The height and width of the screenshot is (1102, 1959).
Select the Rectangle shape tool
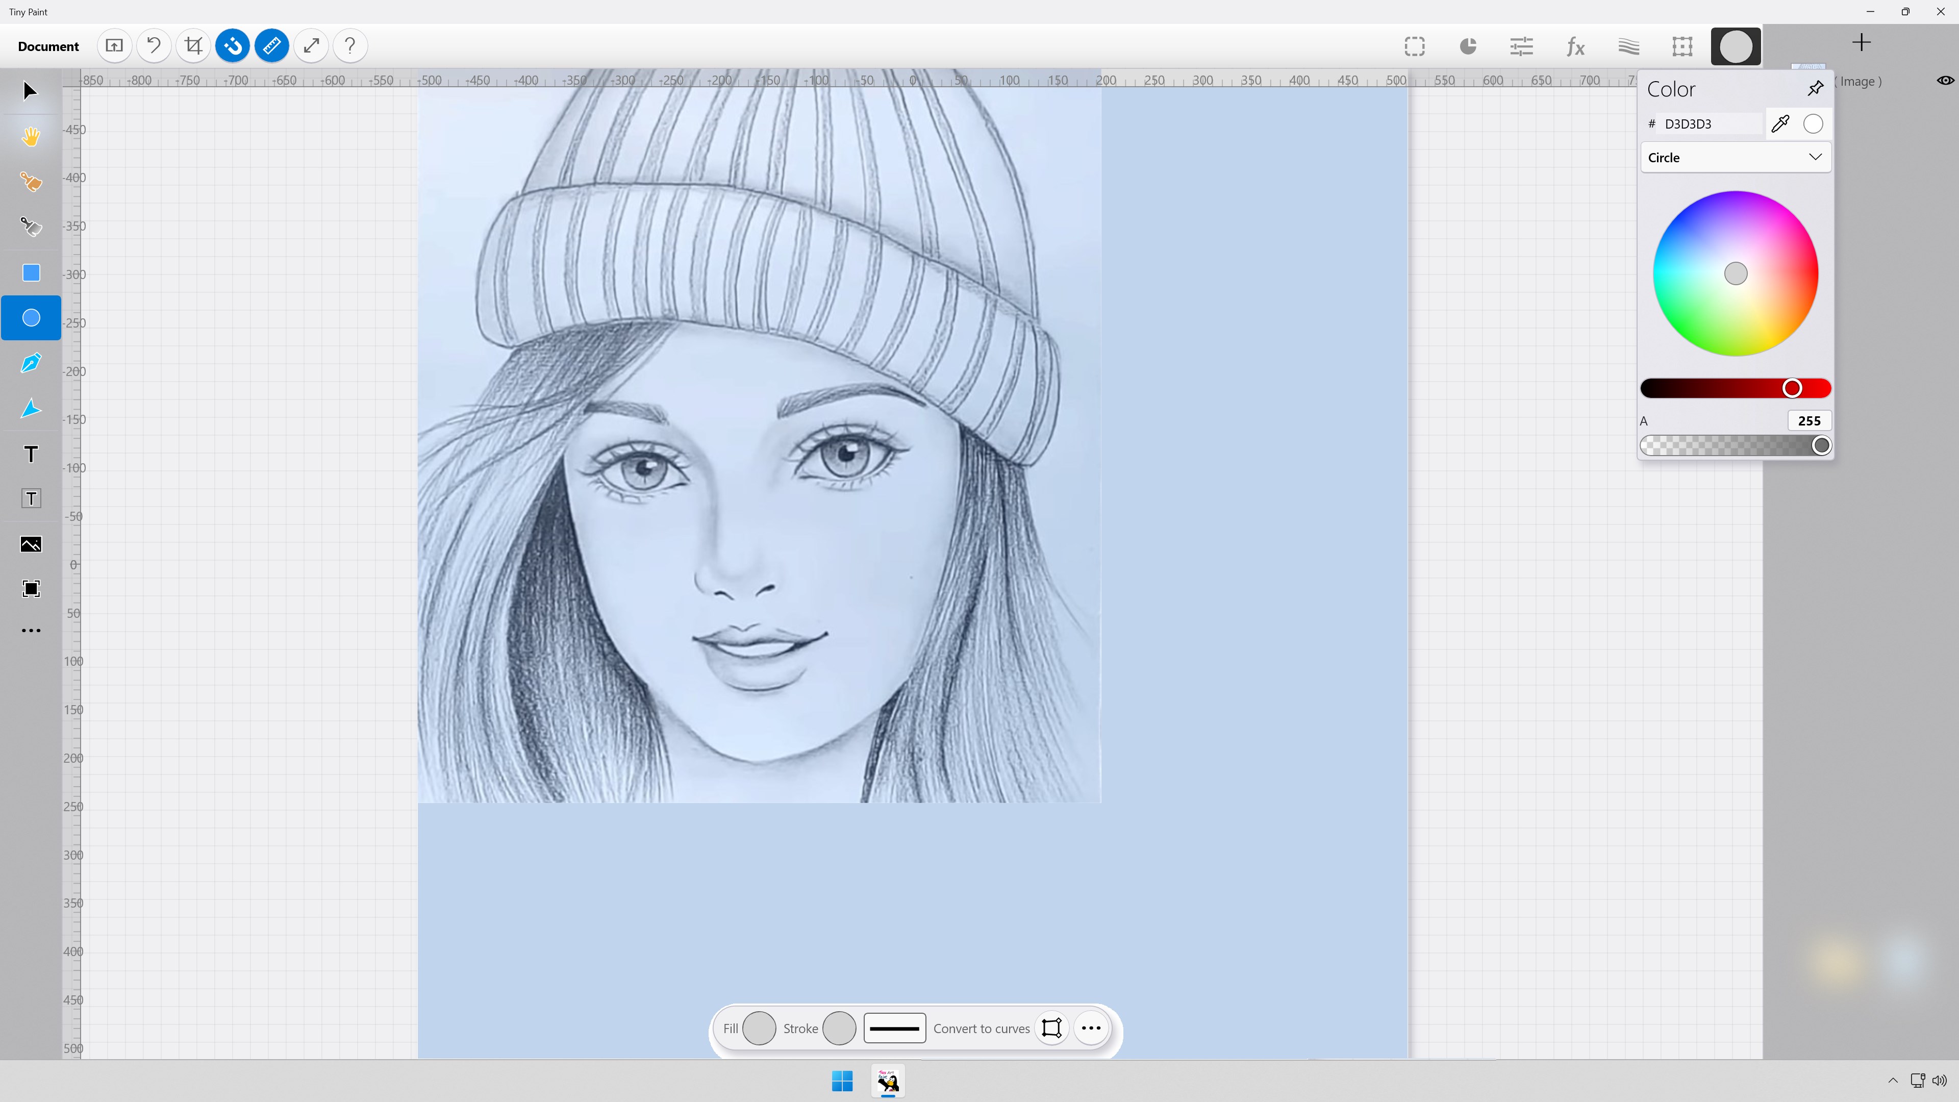click(31, 273)
